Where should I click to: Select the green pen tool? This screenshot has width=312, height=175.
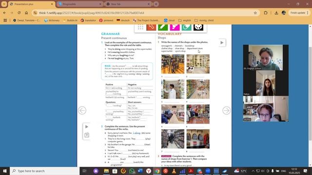point(163,27)
